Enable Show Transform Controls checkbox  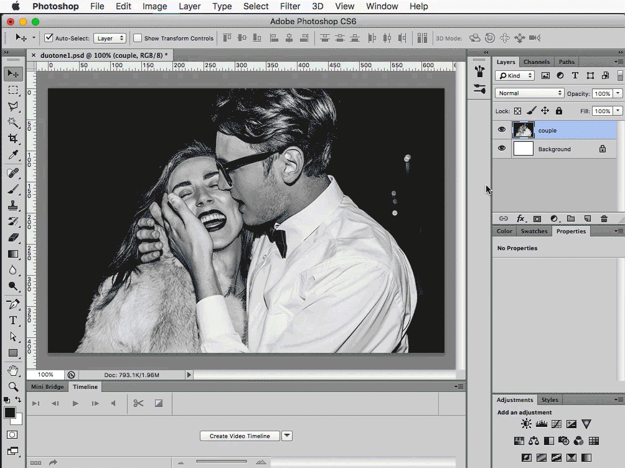138,38
